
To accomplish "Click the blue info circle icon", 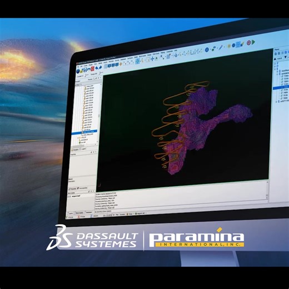I will point(207,50).
